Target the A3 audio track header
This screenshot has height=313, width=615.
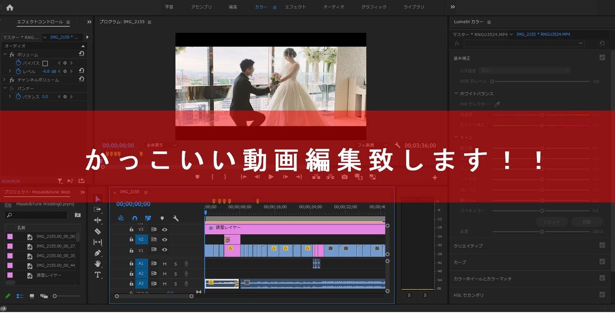pos(141,284)
